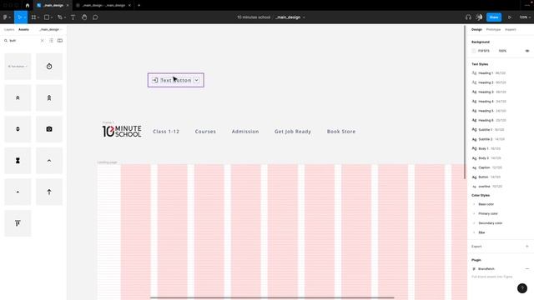Open the Inspect tab
The image size is (534, 300).
click(510, 30)
